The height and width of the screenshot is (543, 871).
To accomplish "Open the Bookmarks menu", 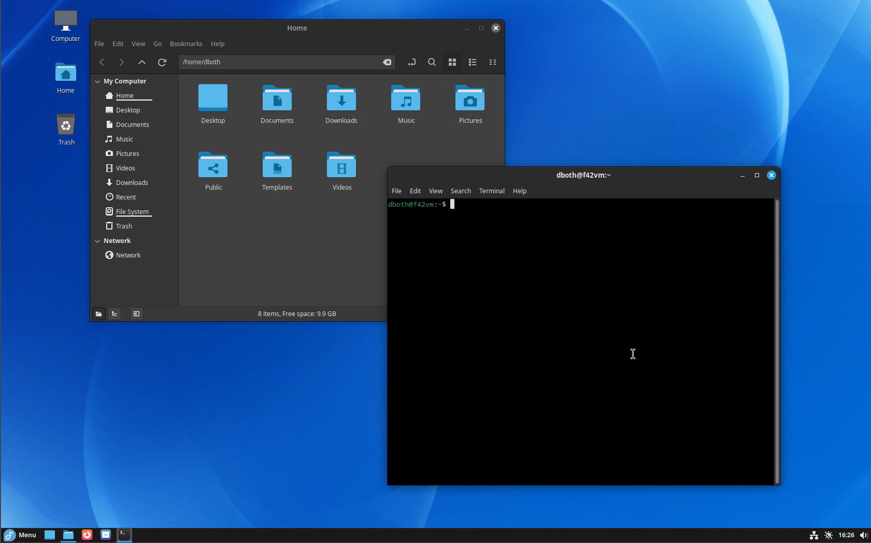I will [186, 44].
